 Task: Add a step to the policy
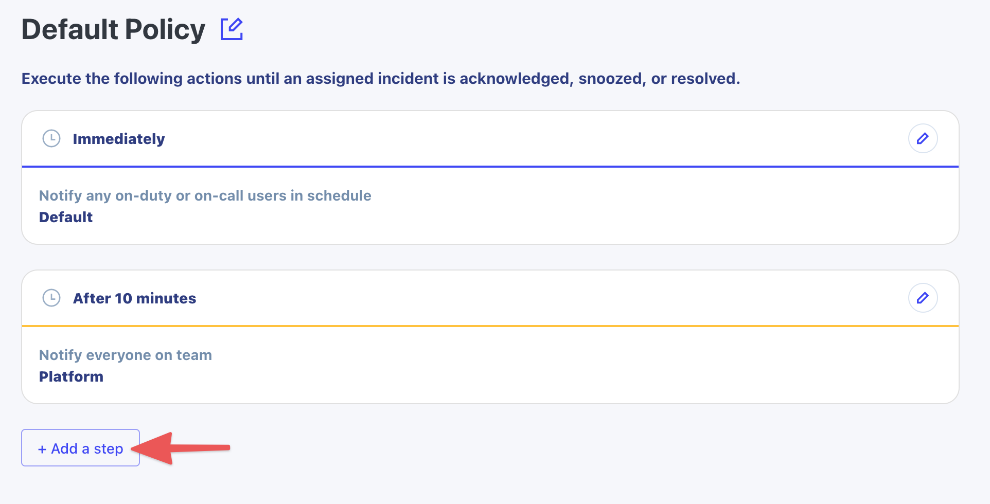coord(80,448)
